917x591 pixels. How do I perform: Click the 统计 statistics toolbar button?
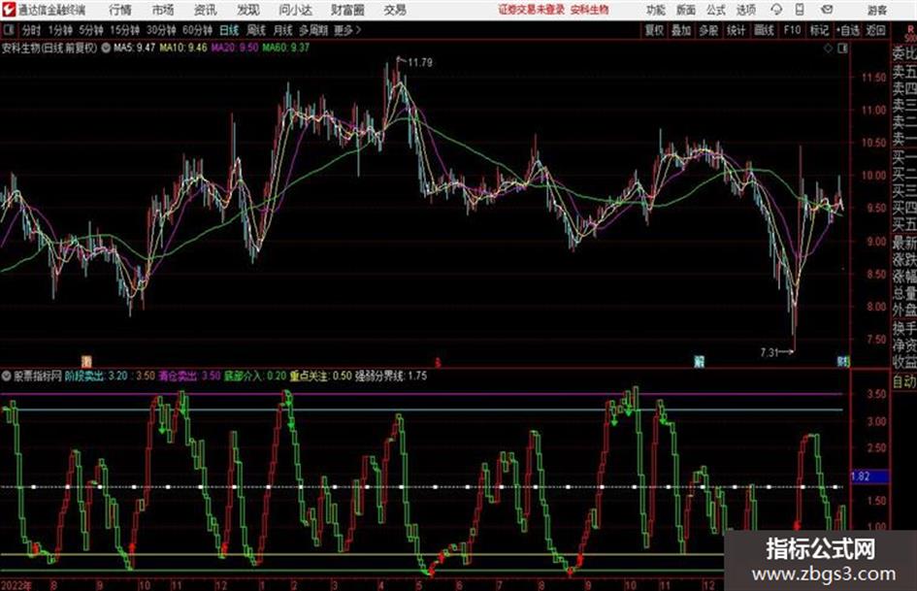pyautogui.click(x=737, y=30)
